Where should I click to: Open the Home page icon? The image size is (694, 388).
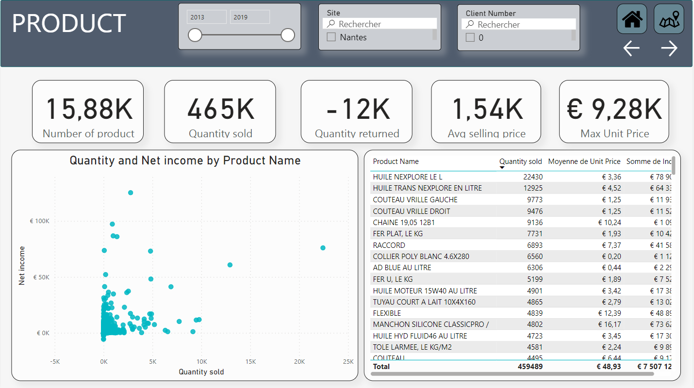[632, 19]
